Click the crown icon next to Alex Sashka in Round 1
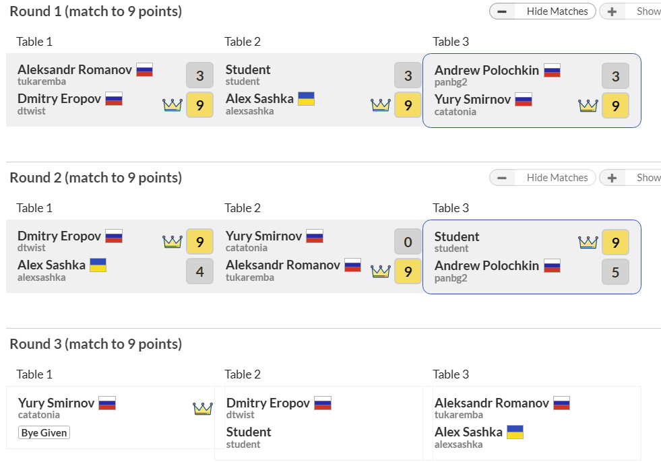The height and width of the screenshot is (462, 661). pyautogui.click(x=381, y=105)
